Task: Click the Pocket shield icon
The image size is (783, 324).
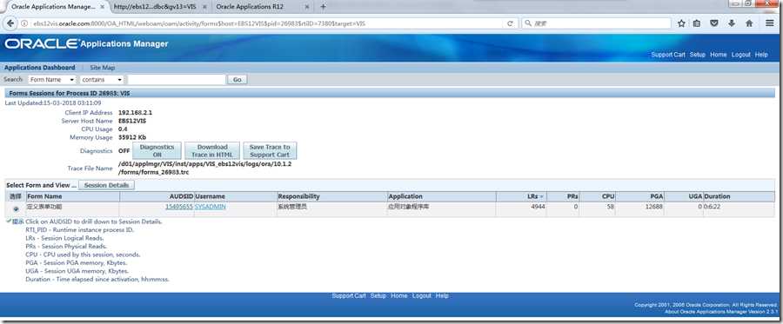Action: (714, 23)
